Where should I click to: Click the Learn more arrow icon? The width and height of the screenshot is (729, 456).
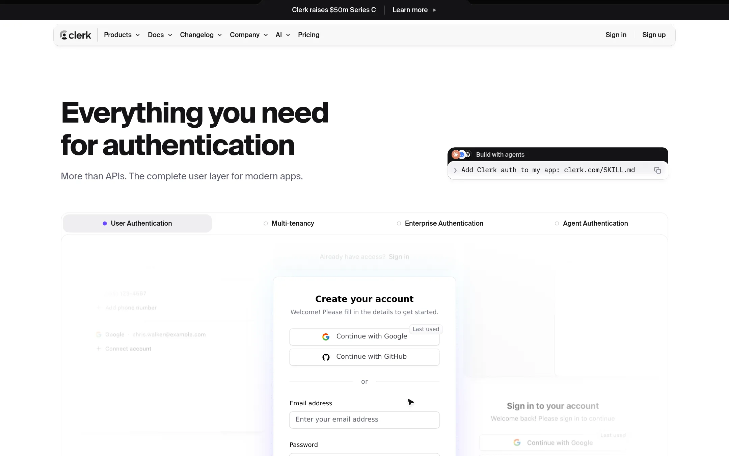(435, 10)
